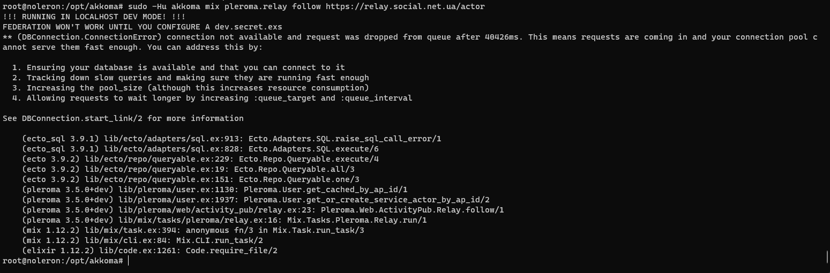Click the 'Code.require_file/2' stack line
830x273 pixels.
click(149, 251)
